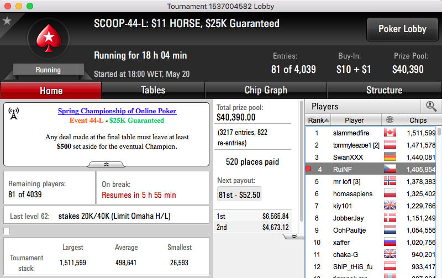The width and height of the screenshot is (442, 278).
Task: Select player JobberJay row
Action: click(x=371, y=218)
